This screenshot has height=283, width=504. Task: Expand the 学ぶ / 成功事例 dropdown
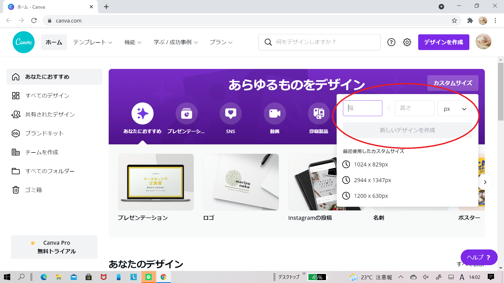coord(176,42)
